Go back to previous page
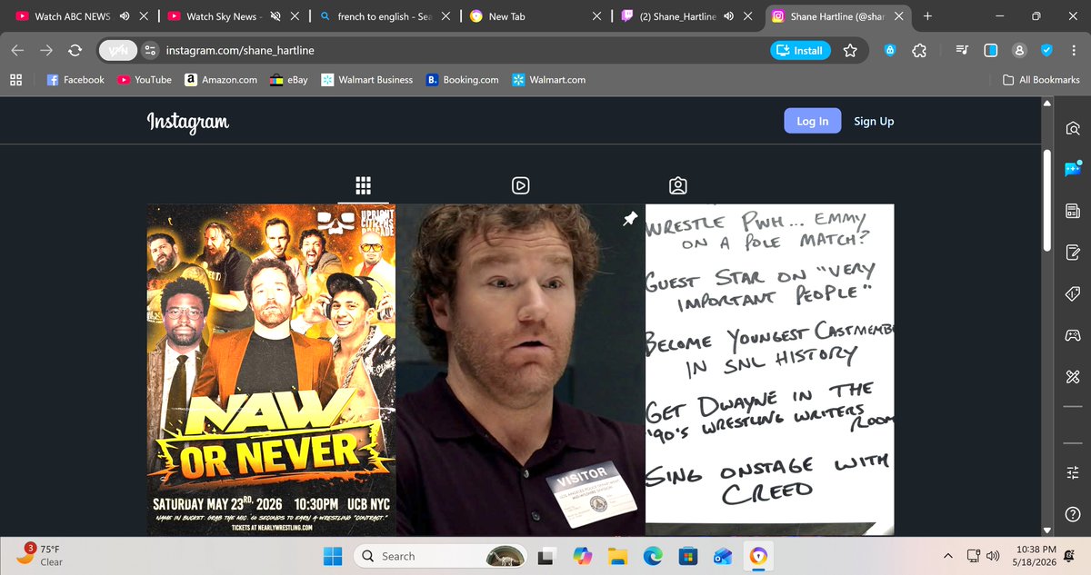This screenshot has width=1091, height=575. [19, 51]
